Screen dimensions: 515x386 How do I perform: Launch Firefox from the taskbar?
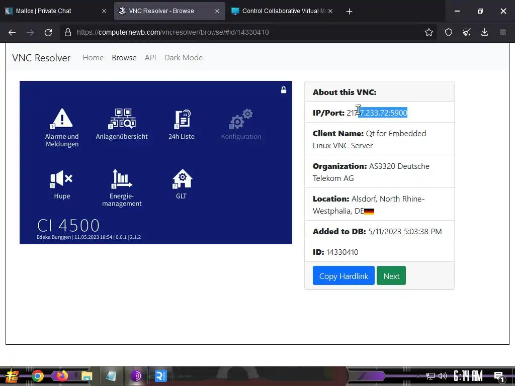point(62,376)
